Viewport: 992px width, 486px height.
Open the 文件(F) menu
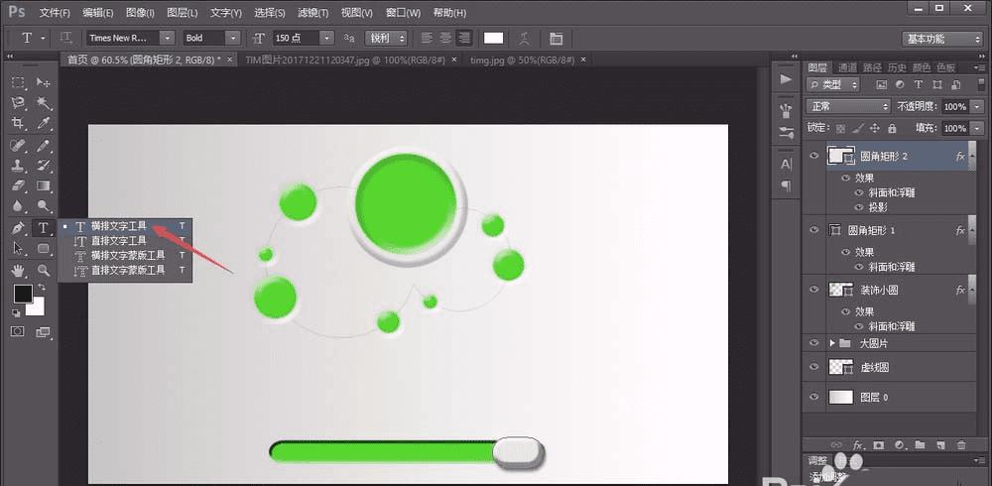point(55,13)
